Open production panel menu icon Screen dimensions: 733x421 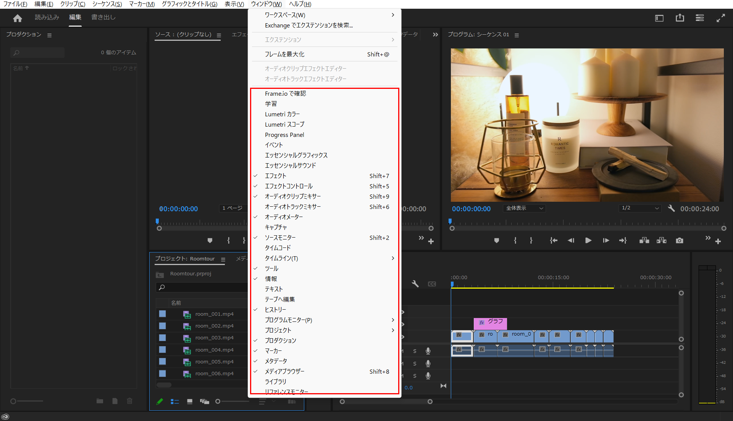click(x=49, y=35)
